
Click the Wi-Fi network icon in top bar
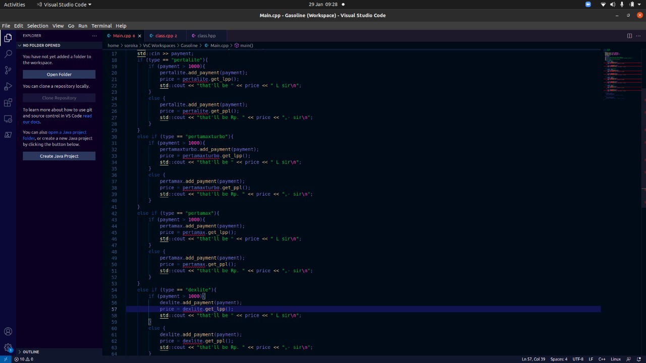603,5
